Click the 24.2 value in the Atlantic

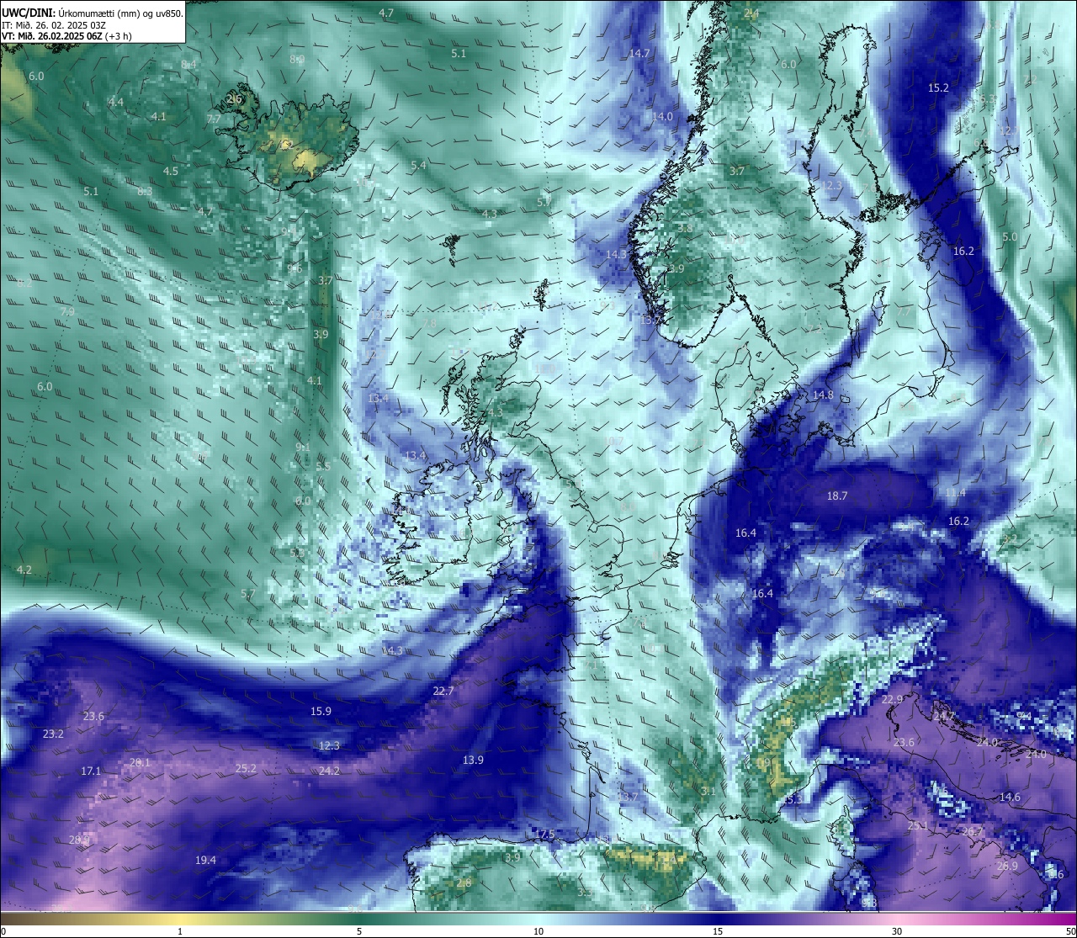tap(329, 771)
